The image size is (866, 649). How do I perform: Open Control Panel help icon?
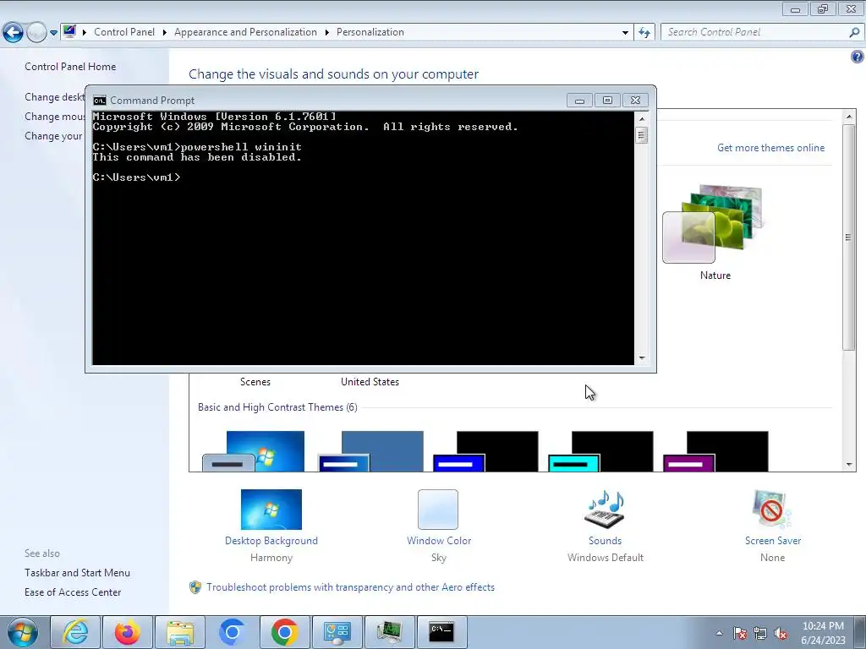pos(858,57)
